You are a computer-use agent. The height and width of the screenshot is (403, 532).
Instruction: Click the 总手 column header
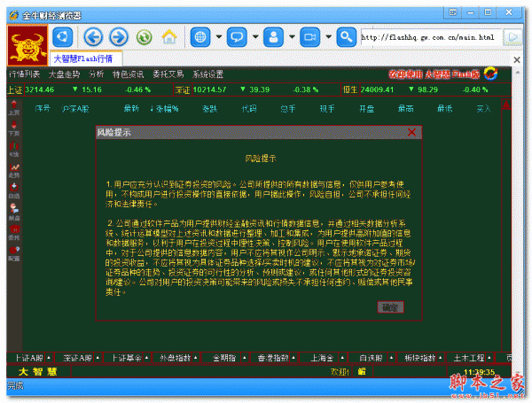tap(287, 108)
